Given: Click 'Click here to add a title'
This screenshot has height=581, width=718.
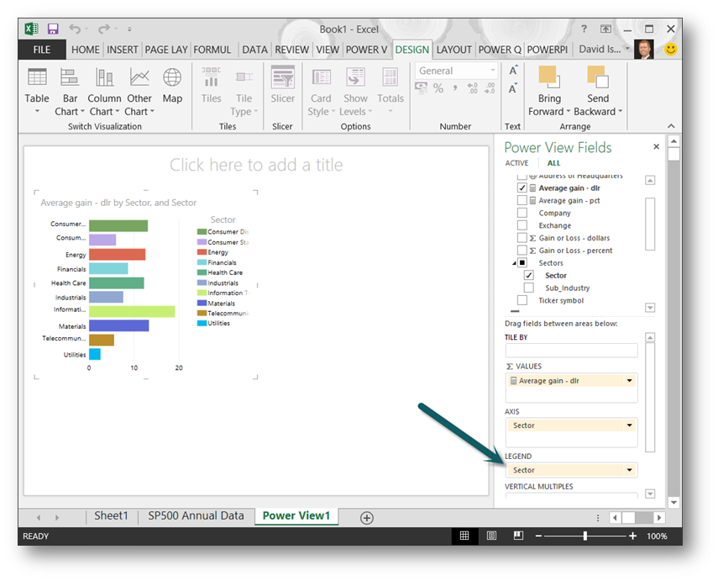Looking at the screenshot, I should [256, 165].
